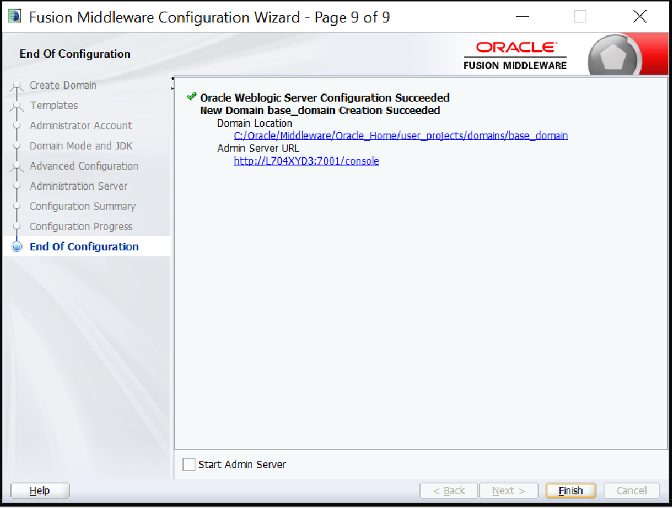The width and height of the screenshot is (672, 508).
Task: Click the Cancel button
Action: pyautogui.click(x=631, y=491)
